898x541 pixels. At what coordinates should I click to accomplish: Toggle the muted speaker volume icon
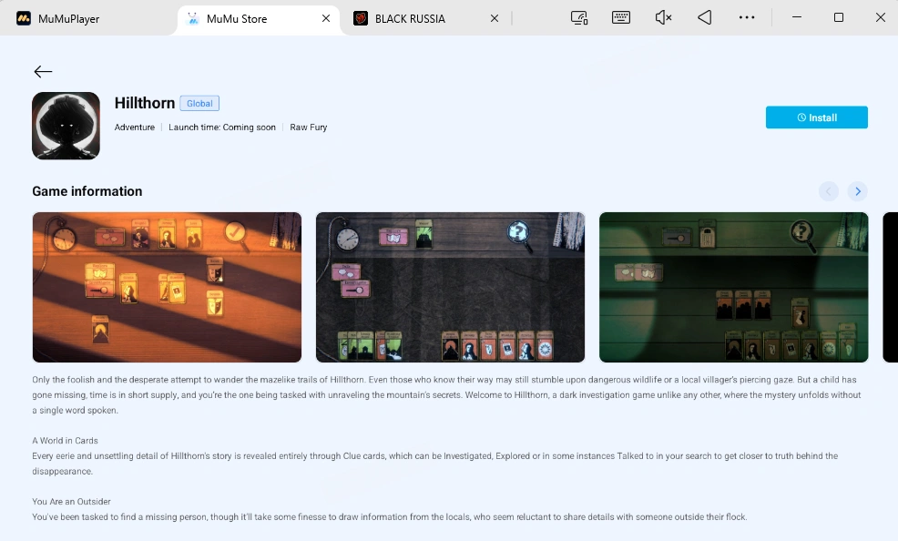pos(663,17)
